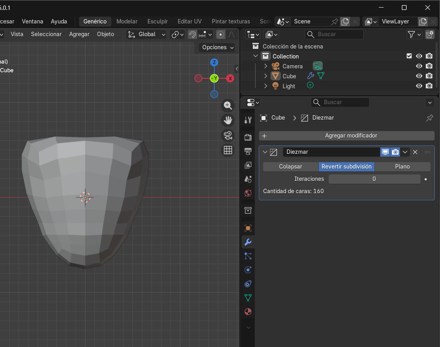Hide the Cube object in the outliner
This screenshot has width=440, height=347.
point(419,76)
